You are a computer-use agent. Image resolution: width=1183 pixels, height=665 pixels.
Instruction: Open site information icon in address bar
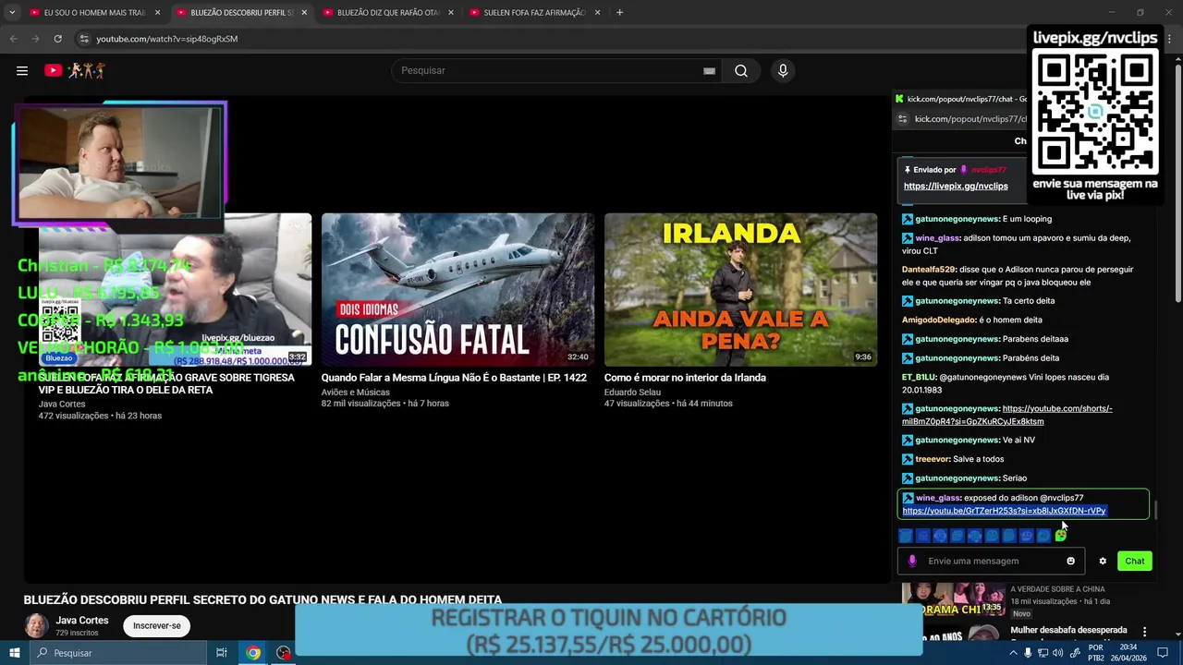click(x=84, y=39)
